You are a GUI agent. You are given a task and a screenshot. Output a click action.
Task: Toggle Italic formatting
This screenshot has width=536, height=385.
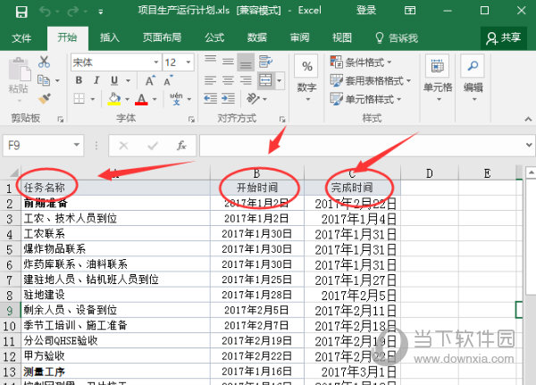pyautogui.click(x=95, y=80)
